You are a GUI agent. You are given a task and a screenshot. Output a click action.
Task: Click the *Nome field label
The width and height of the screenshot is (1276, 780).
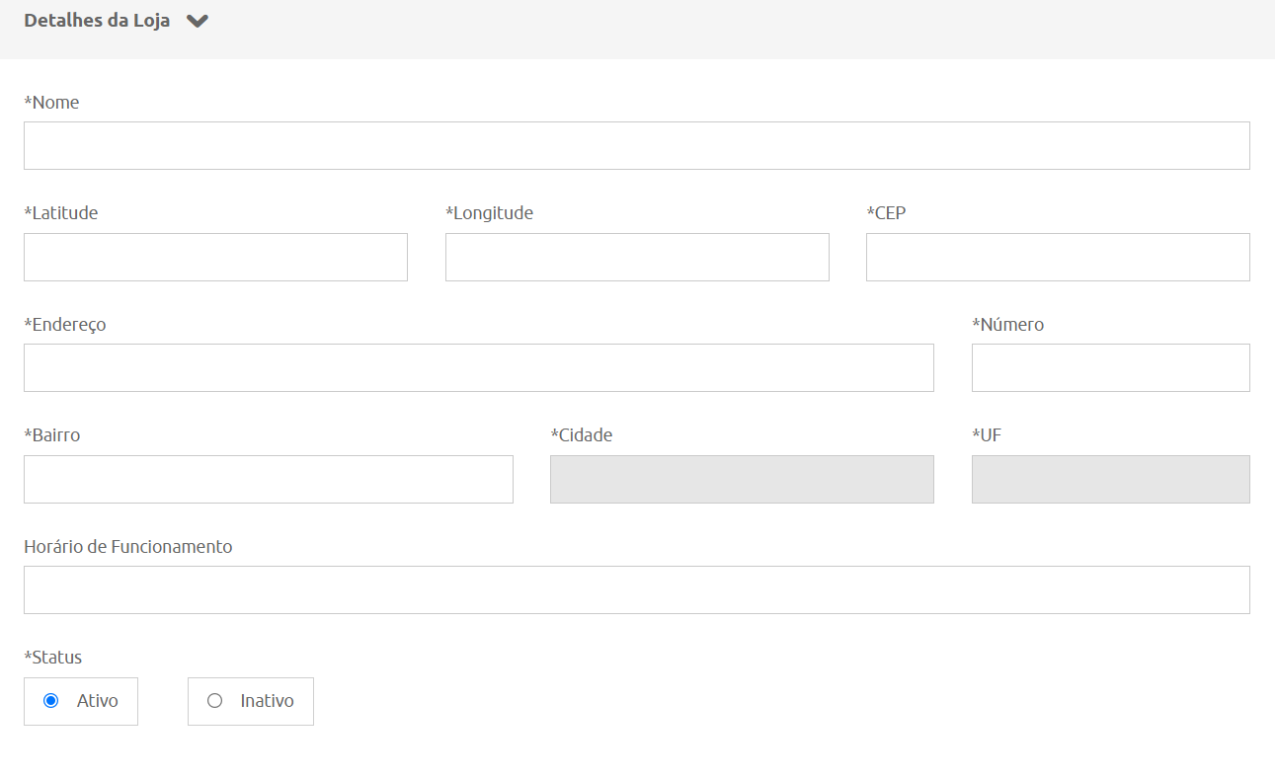click(51, 103)
